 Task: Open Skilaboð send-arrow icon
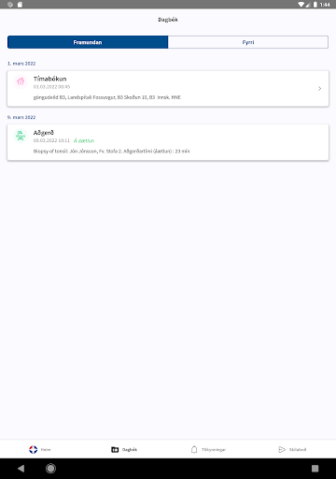tap(282, 449)
